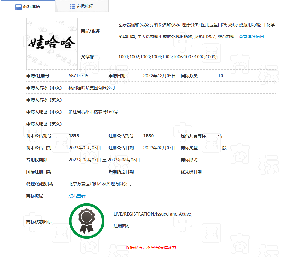
Task: Click the 商标流程 list icon
Action: point(72,6)
